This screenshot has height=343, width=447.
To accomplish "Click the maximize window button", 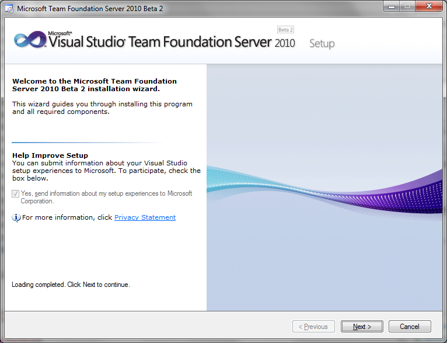I will 407,6.
